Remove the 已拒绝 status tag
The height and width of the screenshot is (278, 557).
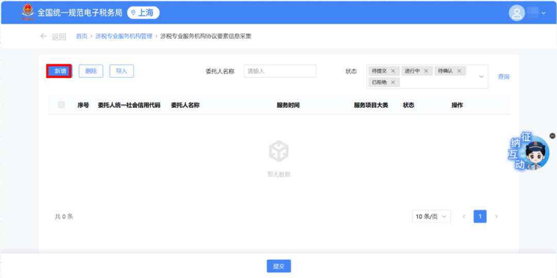393,82
